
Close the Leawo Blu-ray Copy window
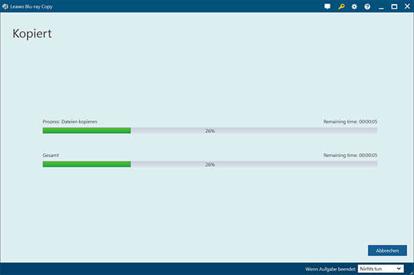407,6
